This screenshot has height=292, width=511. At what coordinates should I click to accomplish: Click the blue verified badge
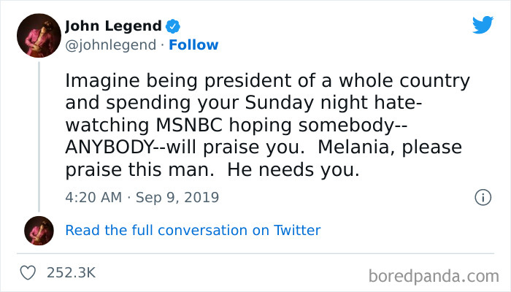[x=173, y=26]
